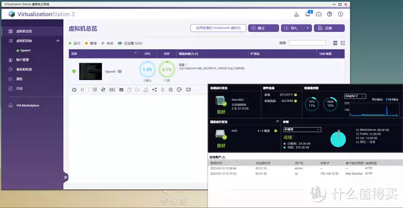The image size is (403, 208).
Task: Click the CPU 1.4% gauge of Openwrt
Action: point(147,69)
